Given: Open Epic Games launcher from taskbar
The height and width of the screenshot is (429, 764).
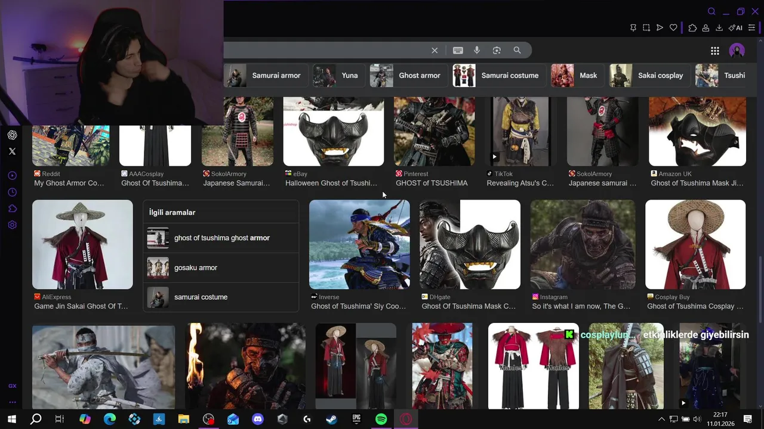Looking at the screenshot, I should [356, 419].
